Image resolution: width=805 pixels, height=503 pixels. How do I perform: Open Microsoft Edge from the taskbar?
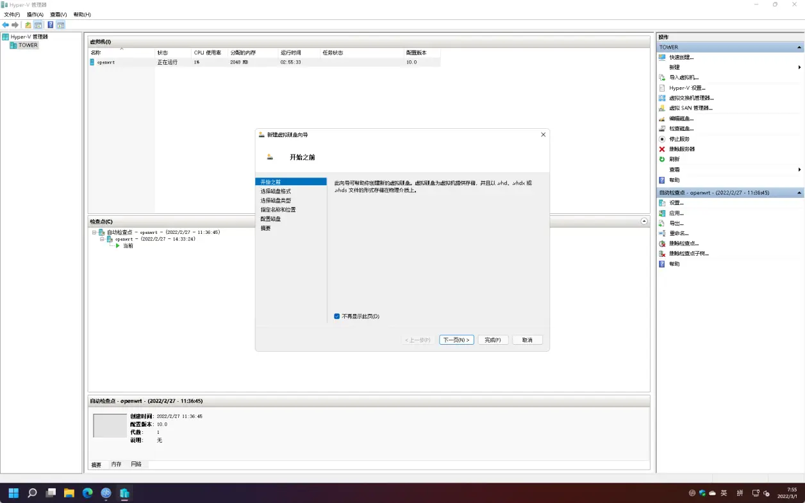pos(88,493)
